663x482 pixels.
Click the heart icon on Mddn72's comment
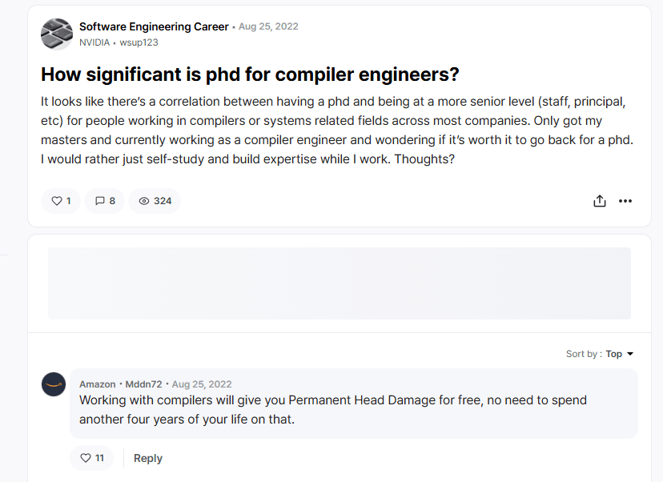tap(86, 457)
